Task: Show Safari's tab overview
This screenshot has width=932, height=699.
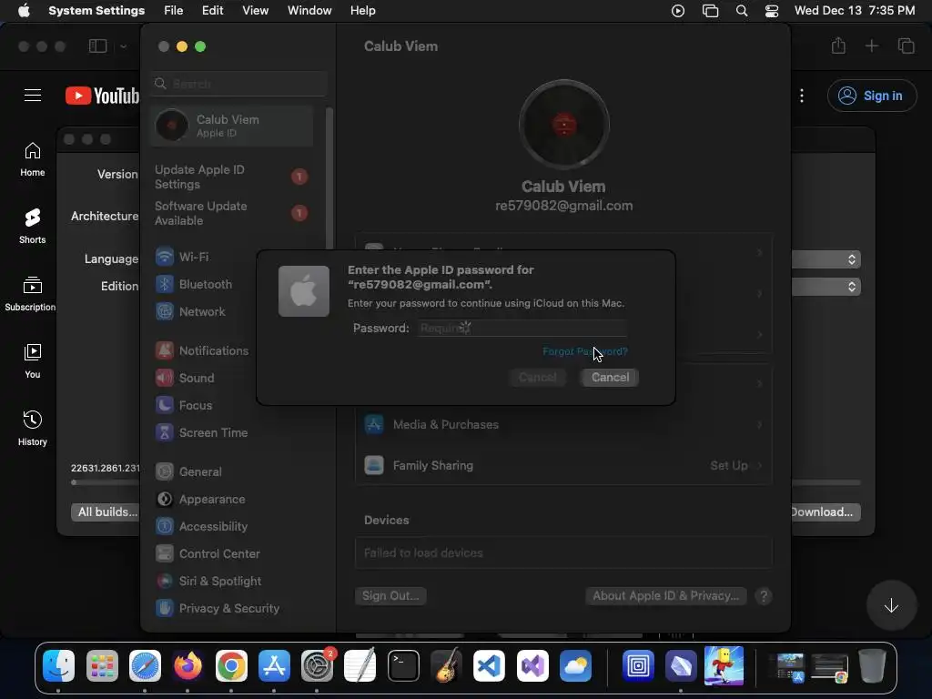Action: [x=906, y=46]
